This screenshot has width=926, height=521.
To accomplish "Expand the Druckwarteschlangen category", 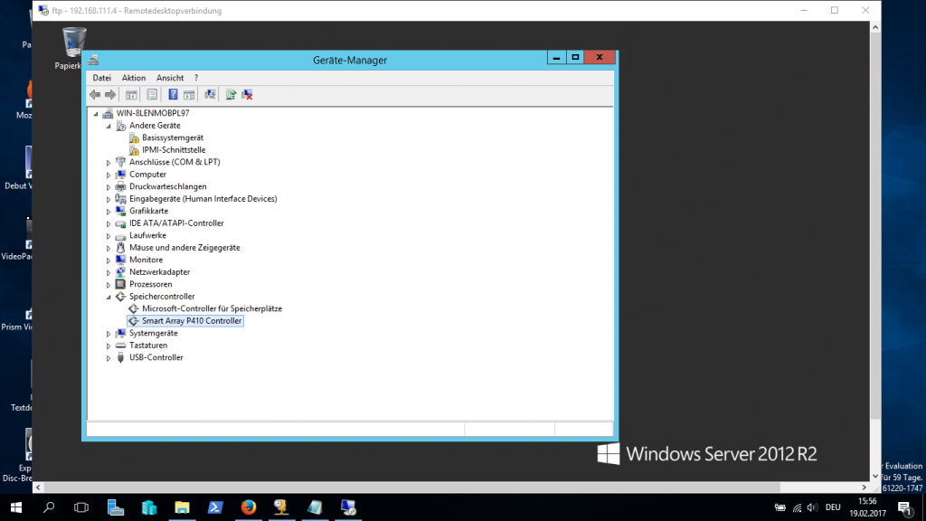I will coord(109,187).
